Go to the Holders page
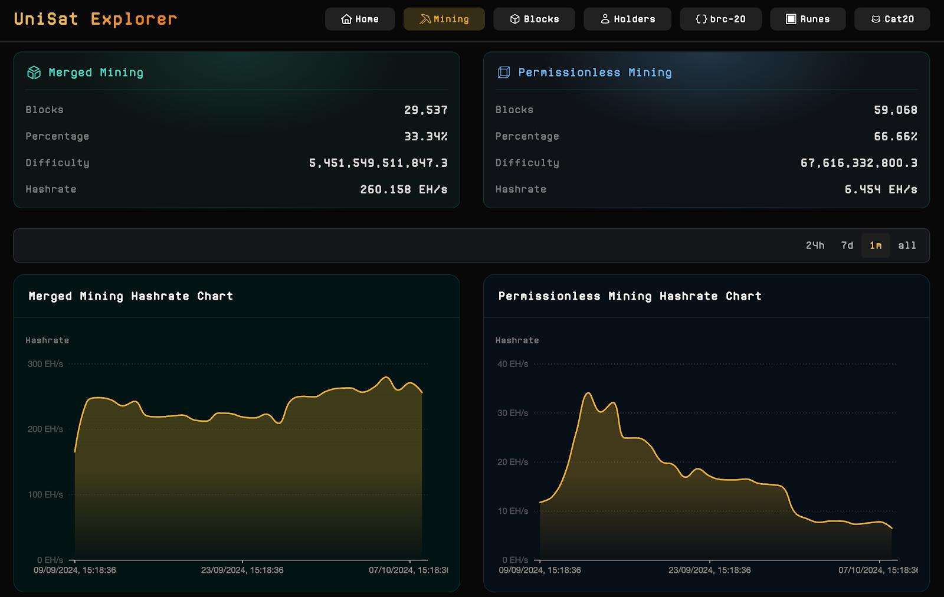This screenshot has height=597, width=944. coord(627,19)
